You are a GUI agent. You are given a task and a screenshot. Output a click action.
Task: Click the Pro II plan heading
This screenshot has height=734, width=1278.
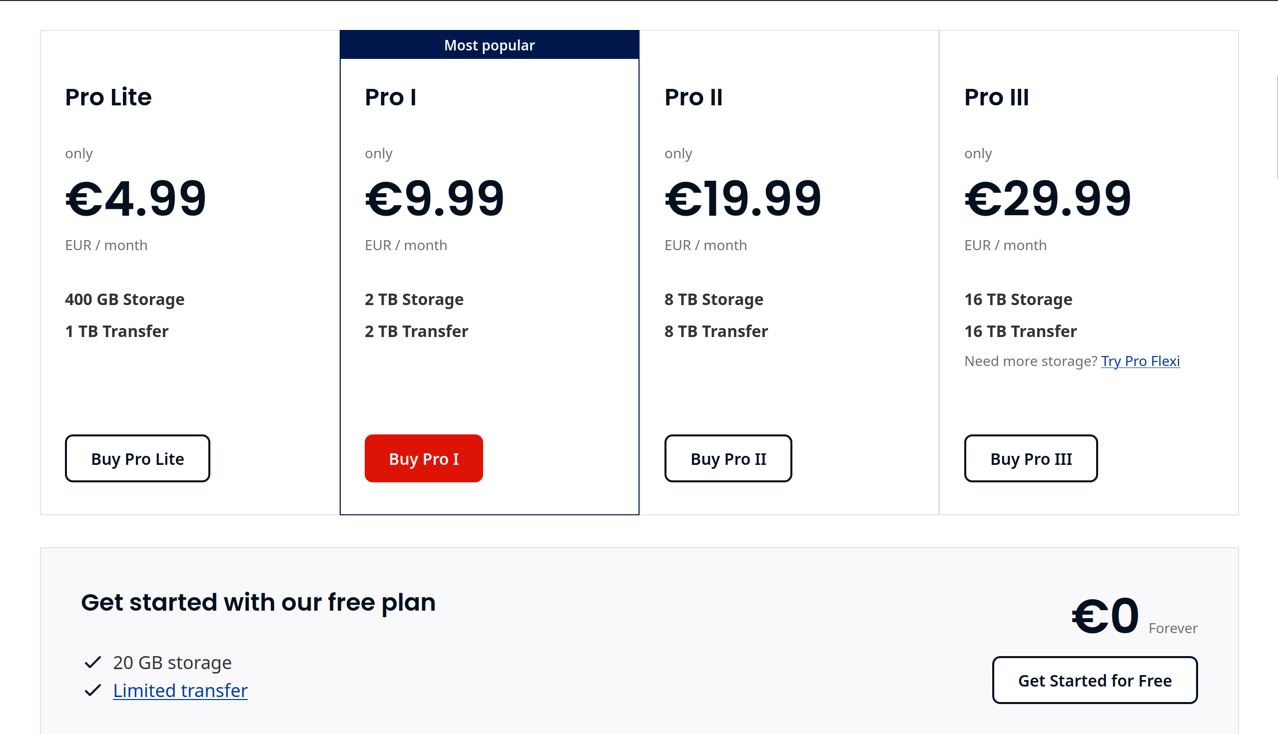click(693, 97)
